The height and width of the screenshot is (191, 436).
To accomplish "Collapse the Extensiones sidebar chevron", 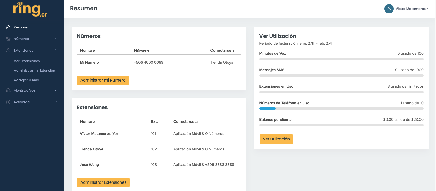I will click(x=56, y=50).
